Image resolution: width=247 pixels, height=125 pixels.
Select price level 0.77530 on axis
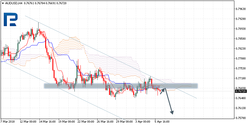[x=241, y=69]
